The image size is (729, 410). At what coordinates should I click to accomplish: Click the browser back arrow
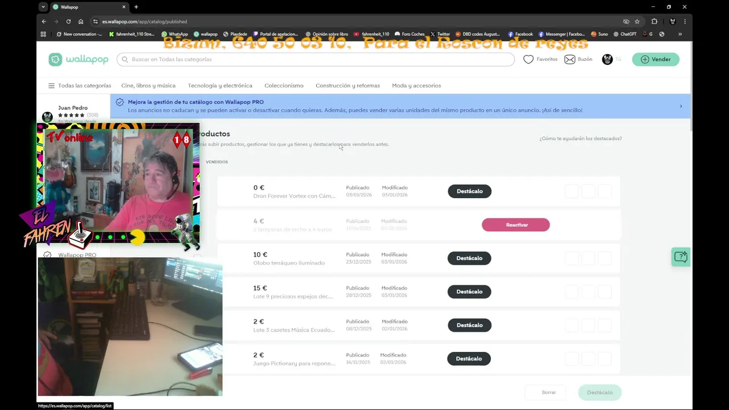44,22
